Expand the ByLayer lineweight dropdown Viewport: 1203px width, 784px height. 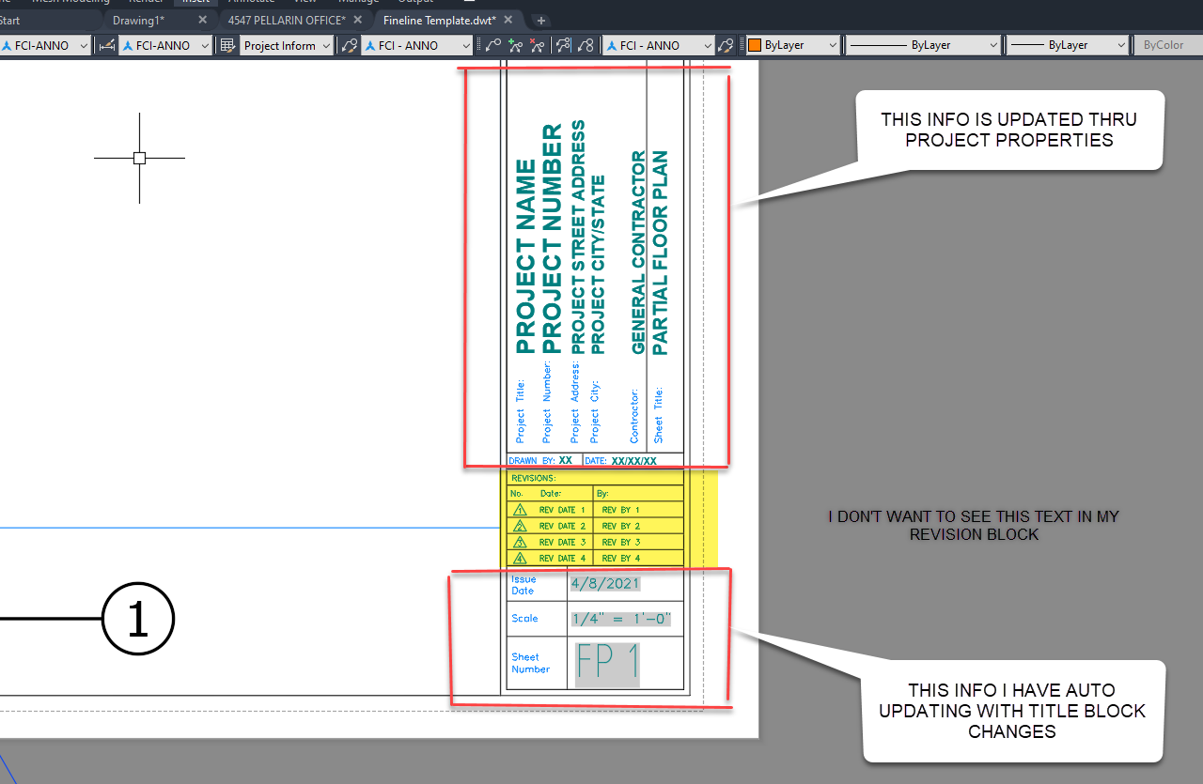pyautogui.click(x=1067, y=45)
